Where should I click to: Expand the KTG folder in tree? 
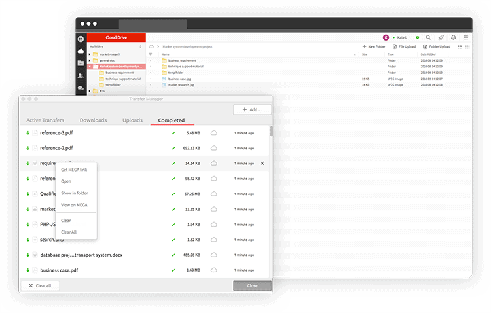coord(90,91)
